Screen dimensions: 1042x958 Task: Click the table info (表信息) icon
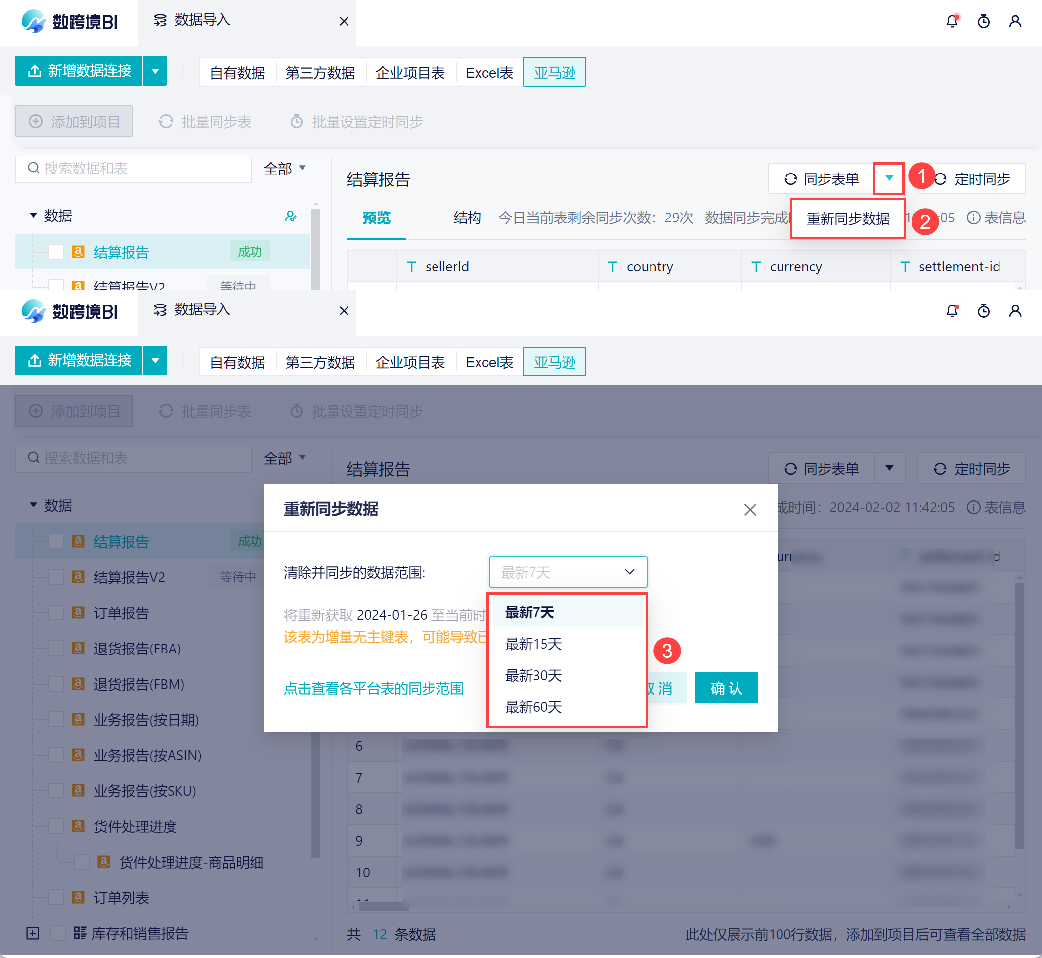click(x=974, y=218)
